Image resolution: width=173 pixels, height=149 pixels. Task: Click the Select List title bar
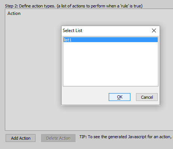click(x=106, y=31)
